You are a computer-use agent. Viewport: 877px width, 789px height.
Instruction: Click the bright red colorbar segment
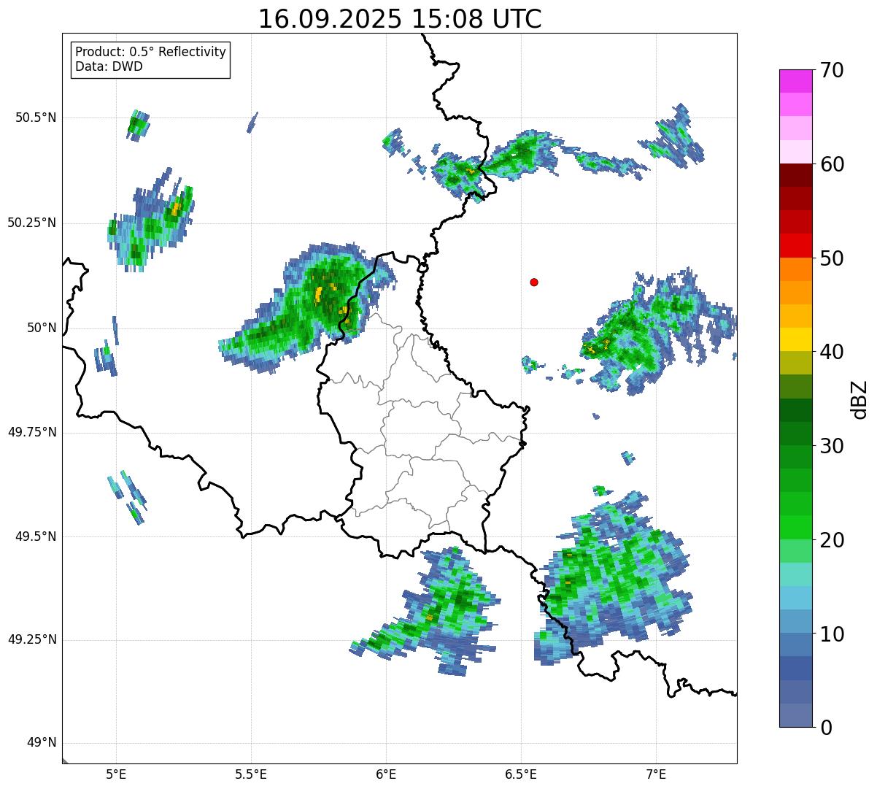point(796,246)
